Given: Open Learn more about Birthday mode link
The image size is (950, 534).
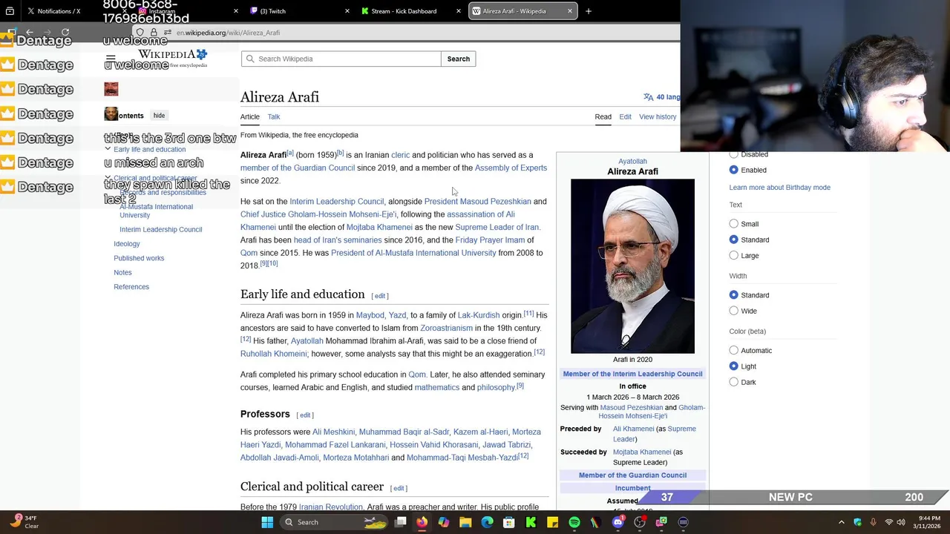Looking at the screenshot, I should pyautogui.click(x=779, y=188).
